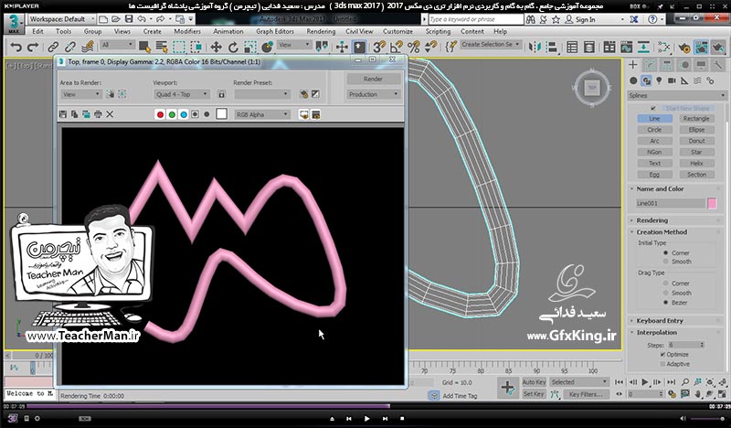Viewport: 731px width, 428px height.
Task: Toggle the Optimize checkbox
Action: pos(663,354)
